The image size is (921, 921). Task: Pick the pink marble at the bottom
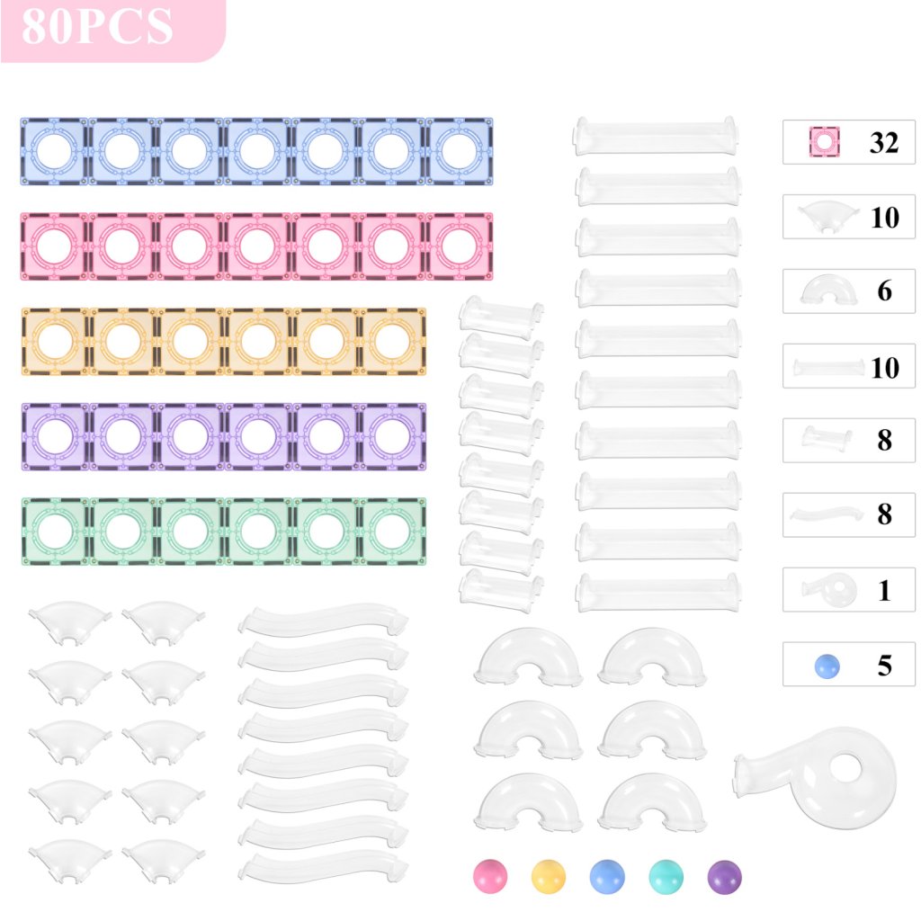(491, 876)
